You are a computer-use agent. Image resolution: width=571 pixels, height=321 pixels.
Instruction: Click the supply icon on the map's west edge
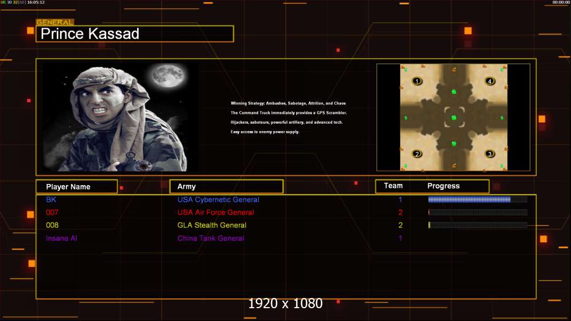tap(405, 118)
